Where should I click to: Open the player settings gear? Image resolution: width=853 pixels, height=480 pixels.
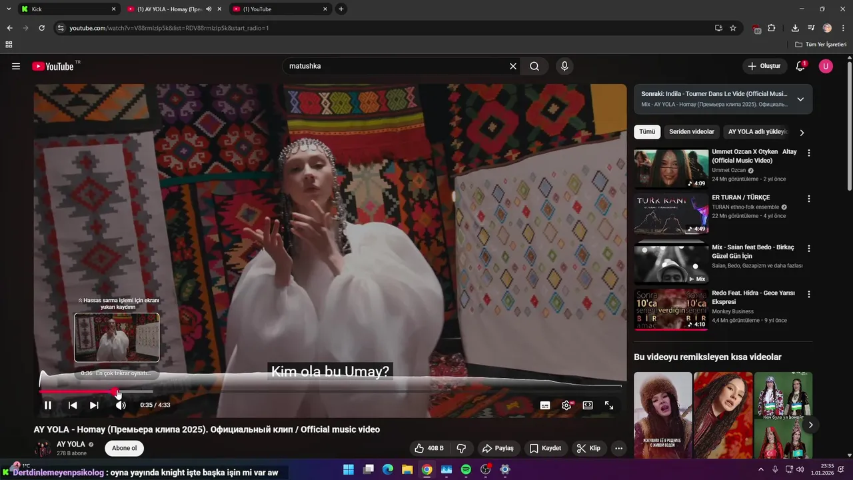pos(566,405)
